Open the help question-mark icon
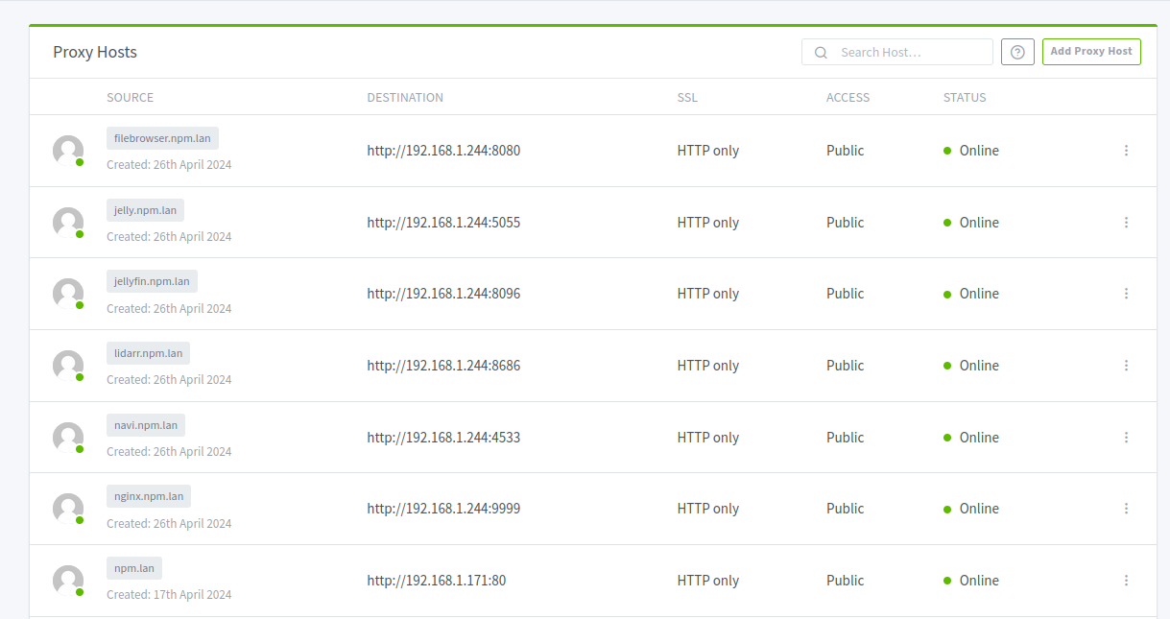The height and width of the screenshot is (619, 1170). coord(1017,52)
